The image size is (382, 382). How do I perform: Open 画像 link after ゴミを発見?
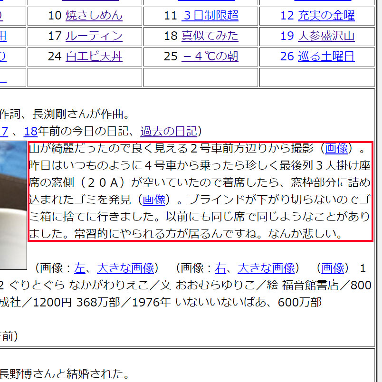click(154, 200)
